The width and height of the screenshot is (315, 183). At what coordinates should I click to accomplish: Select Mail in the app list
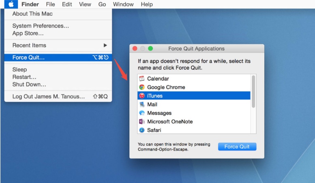pyautogui.click(x=194, y=104)
